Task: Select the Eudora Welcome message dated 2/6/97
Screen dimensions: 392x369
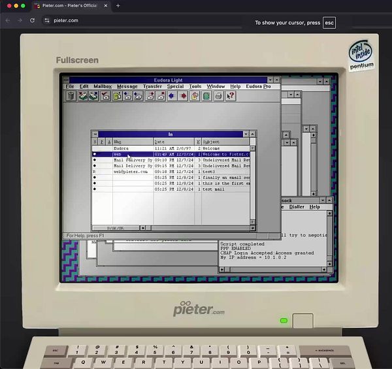Action: (171, 148)
